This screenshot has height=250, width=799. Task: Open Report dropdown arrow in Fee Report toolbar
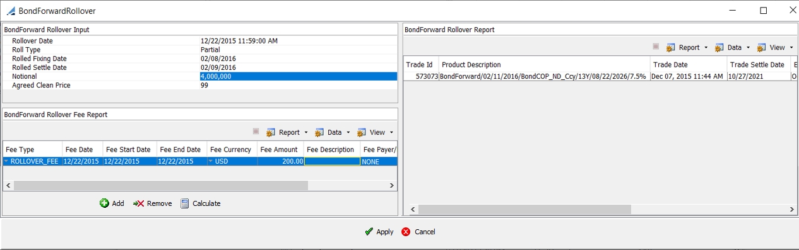(x=306, y=133)
